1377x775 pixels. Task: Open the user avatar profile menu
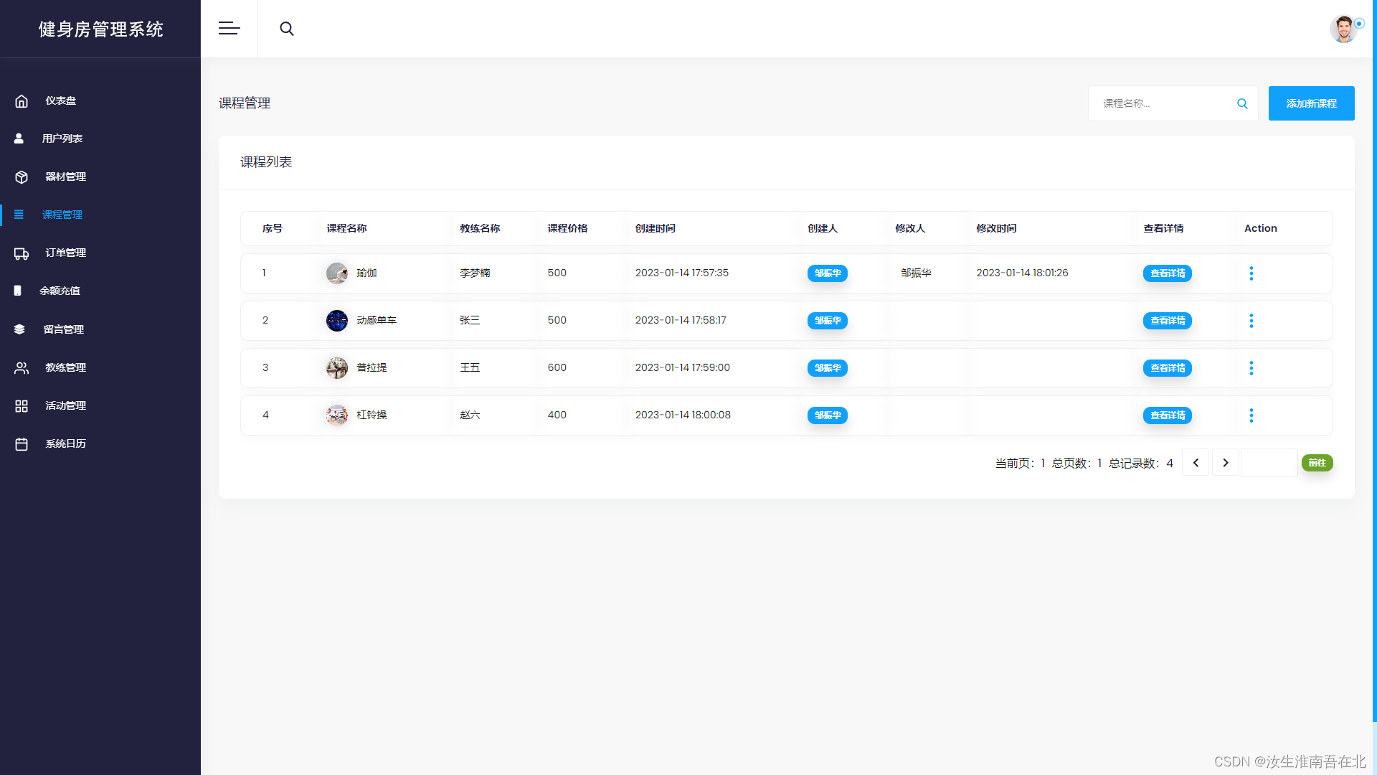coord(1344,29)
